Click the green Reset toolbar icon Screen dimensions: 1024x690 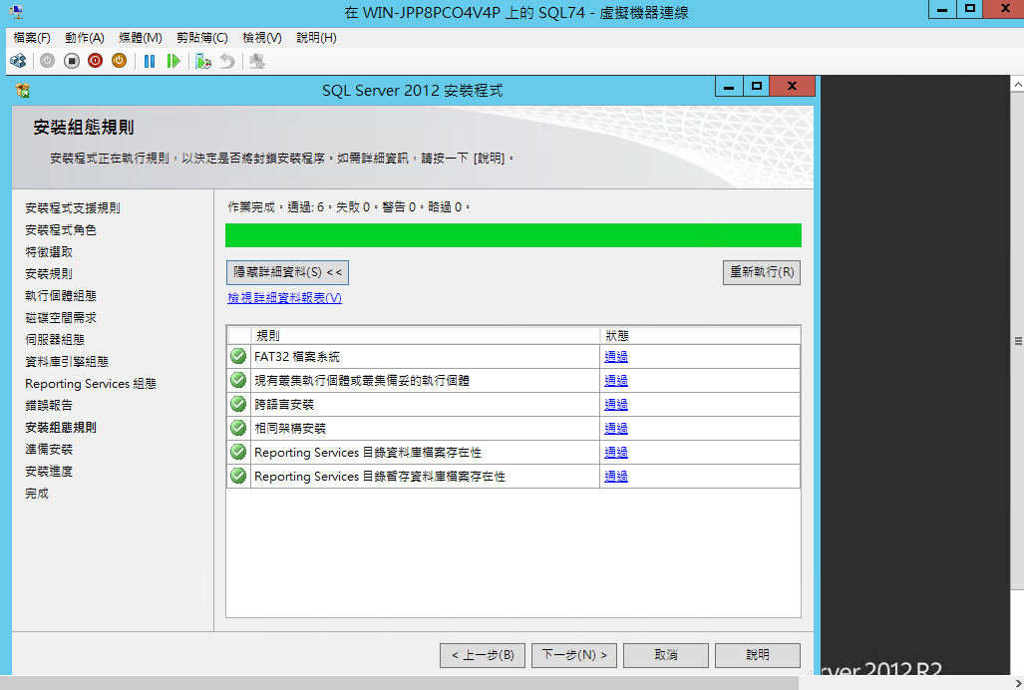173,62
